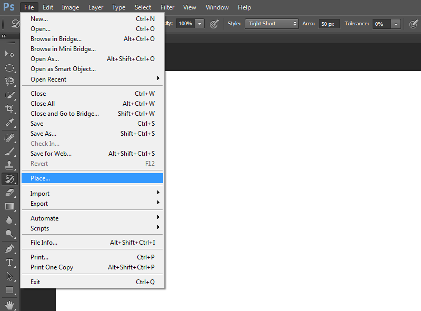Select the Crop tool
Screen dimensions: 421x311
point(9,109)
